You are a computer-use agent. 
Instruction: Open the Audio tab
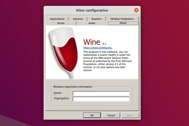point(92,23)
